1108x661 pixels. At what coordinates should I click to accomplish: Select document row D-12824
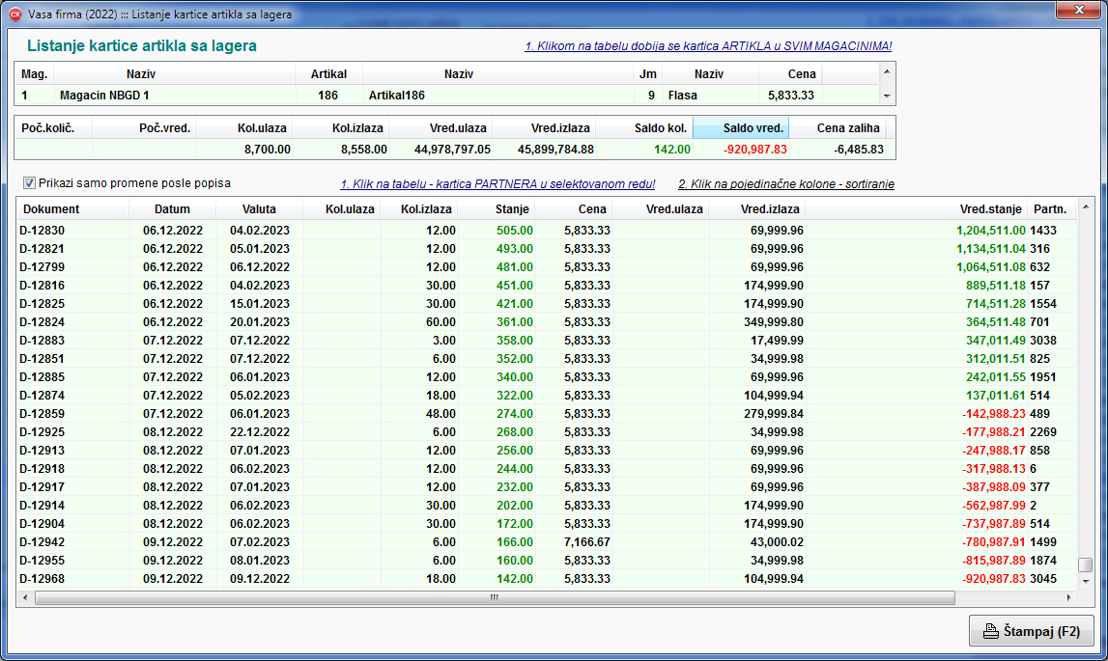point(546,322)
